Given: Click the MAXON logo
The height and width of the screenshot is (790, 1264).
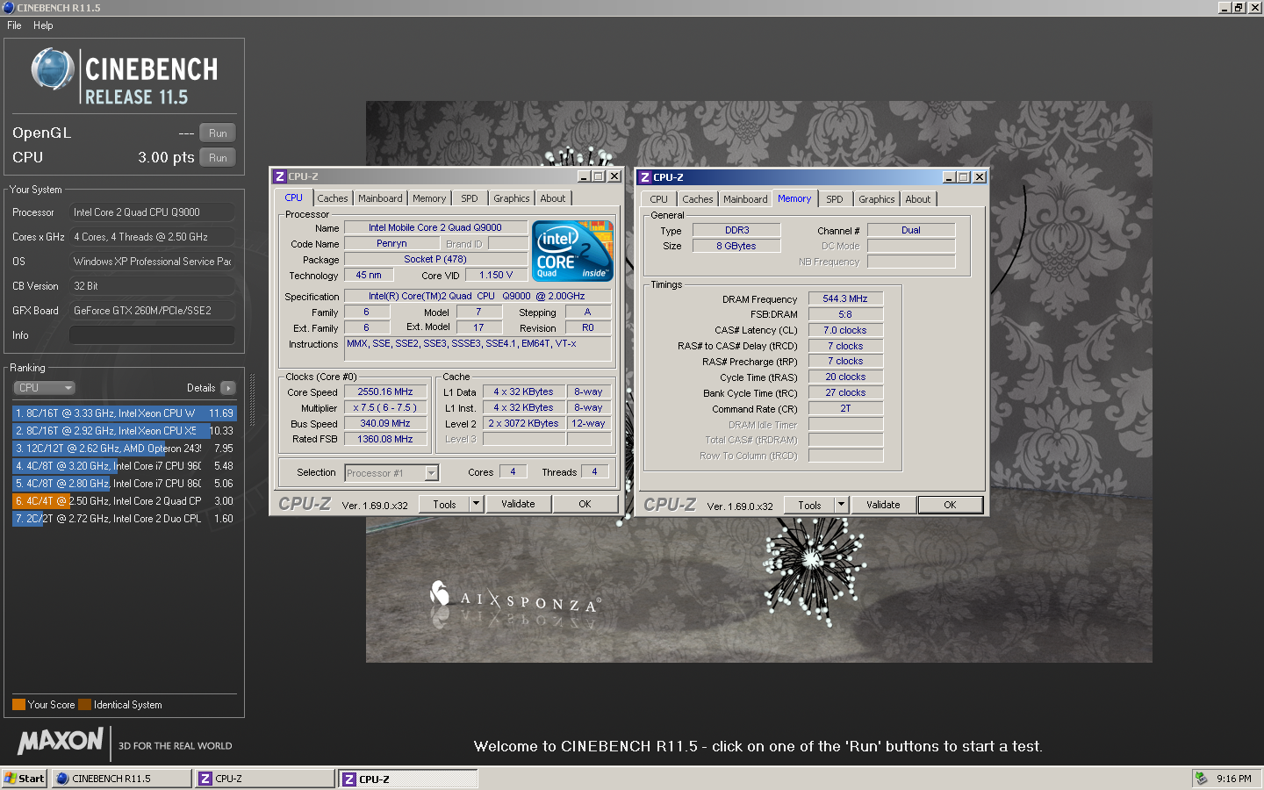Looking at the screenshot, I should 61,742.
